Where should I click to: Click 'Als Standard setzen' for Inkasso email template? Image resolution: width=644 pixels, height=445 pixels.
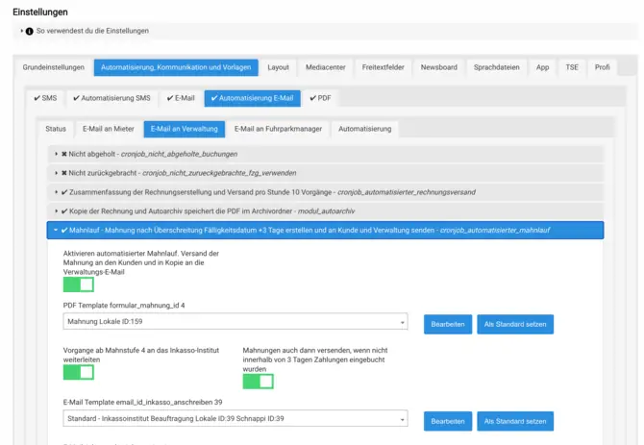pos(515,421)
